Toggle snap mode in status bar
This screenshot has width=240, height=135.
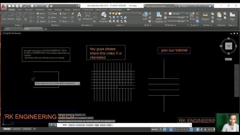pos(165,129)
